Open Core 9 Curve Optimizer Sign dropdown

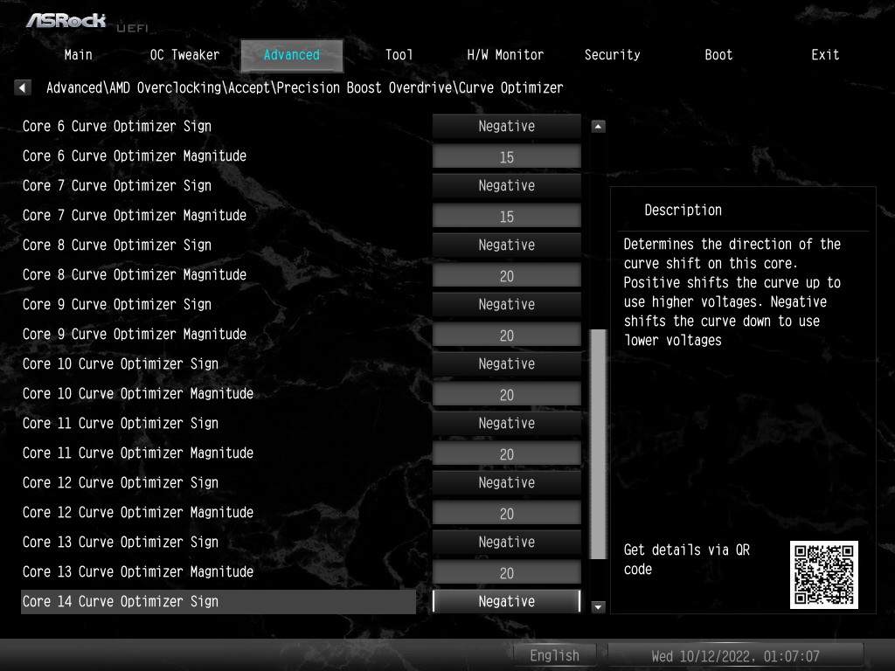point(507,304)
